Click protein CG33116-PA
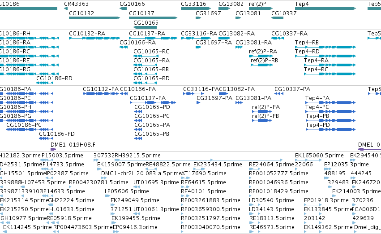Screen dimensions: 381x234 (193, 94)
